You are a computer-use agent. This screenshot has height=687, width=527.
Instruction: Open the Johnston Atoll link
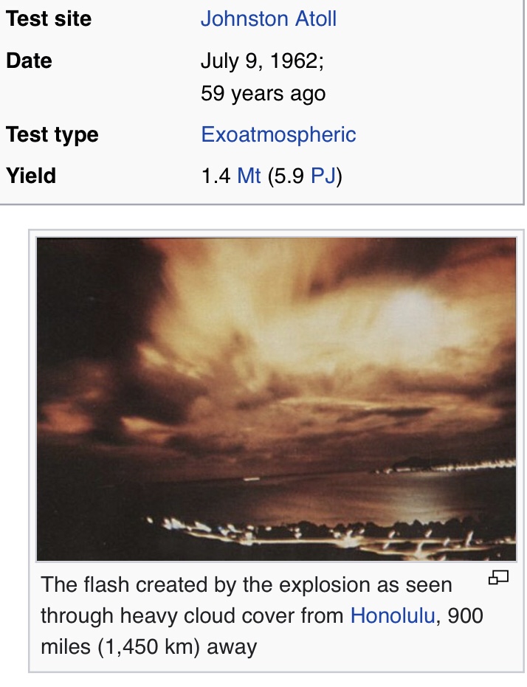[268, 18]
